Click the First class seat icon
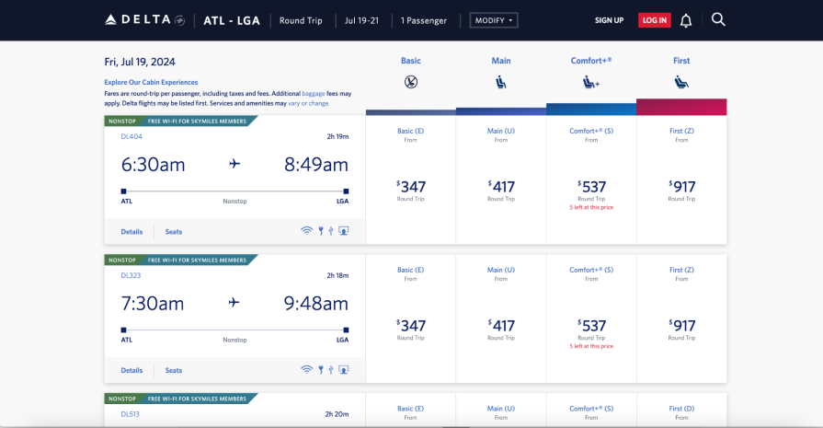 pyautogui.click(x=681, y=83)
